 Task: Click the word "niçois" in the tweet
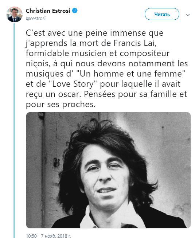click(38, 64)
